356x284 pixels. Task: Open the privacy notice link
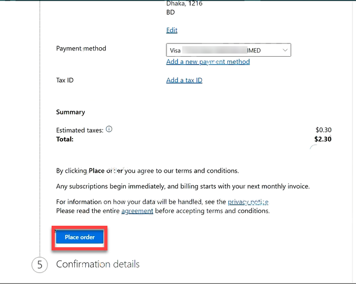click(x=248, y=202)
